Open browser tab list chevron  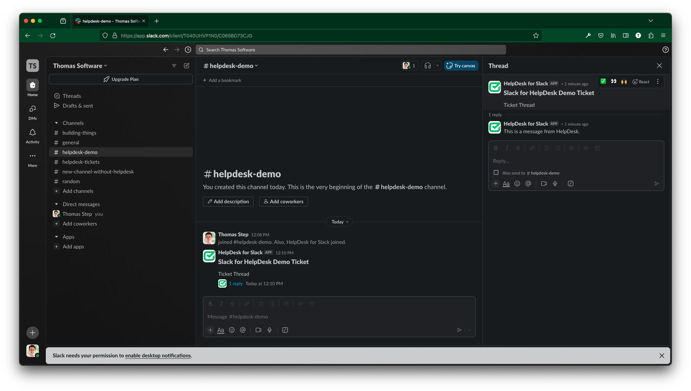pyautogui.click(x=651, y=21)
